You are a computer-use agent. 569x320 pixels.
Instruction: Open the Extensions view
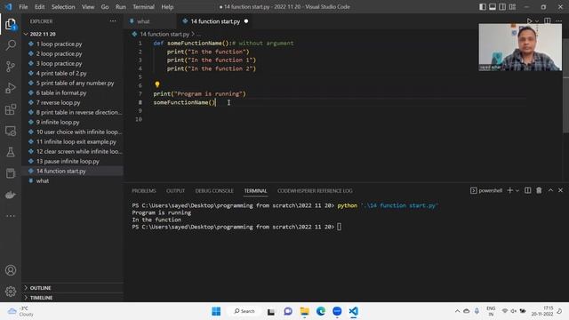tap(11, 109)
